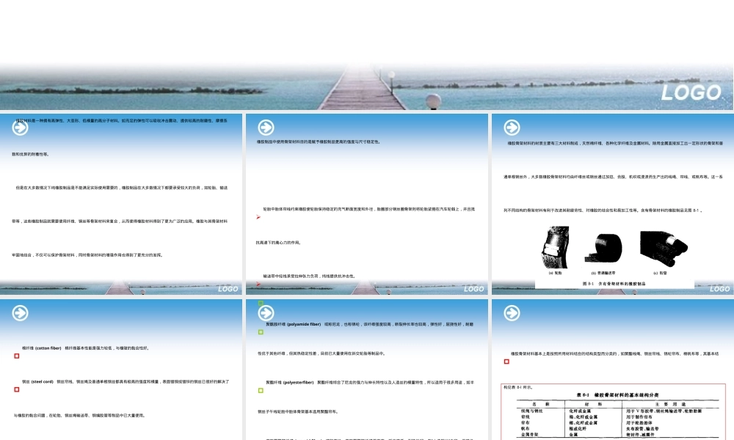Click the table cell 线绳与钢丝
The width and height of the screenshot is (734, 440).
coord(531,411)
